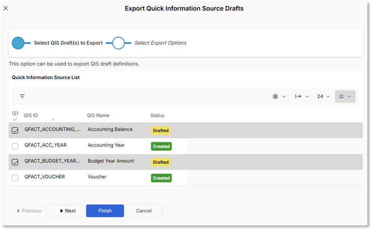Sort by the Status column header
This screenshot has width=372, height=230.
[x=157, y=115]
